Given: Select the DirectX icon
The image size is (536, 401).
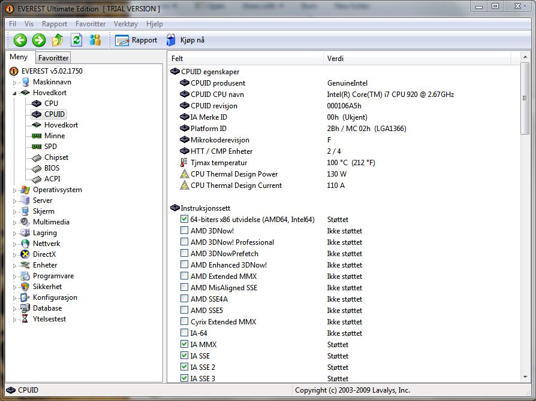Looking at the screenshot, I should [25, 254].
